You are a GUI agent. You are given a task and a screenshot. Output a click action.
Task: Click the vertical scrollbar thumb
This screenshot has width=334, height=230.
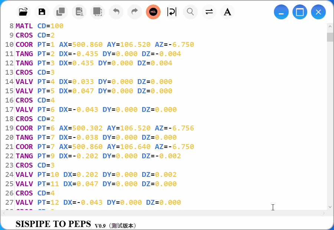coord(330,37)
